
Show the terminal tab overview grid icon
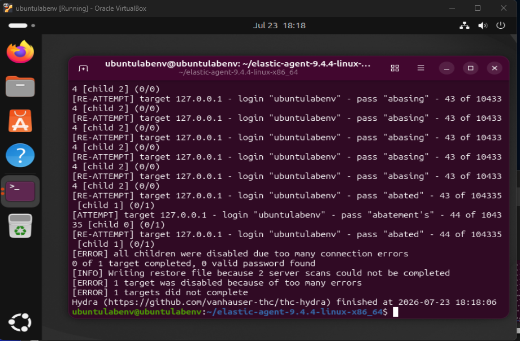point(395,68)
